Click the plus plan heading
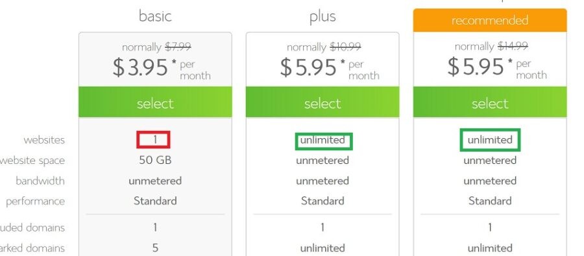The width and height of the screenshot is (584, 256). click(322, 17)
